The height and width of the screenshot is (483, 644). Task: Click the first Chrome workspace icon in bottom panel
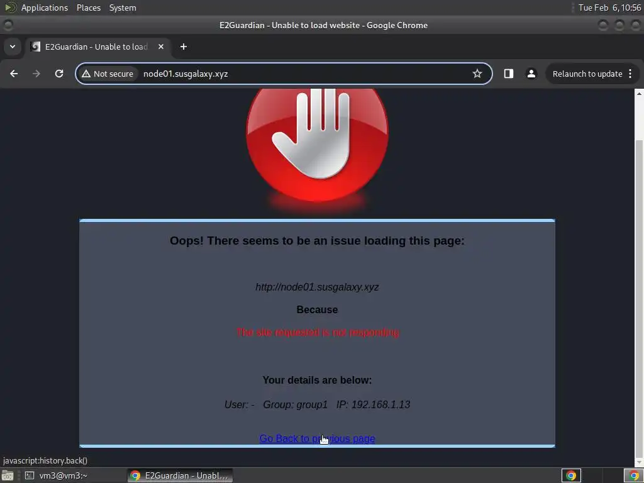571,475
